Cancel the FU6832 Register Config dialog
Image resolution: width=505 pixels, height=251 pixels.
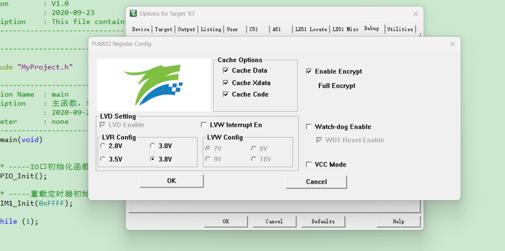click(316, 181)
